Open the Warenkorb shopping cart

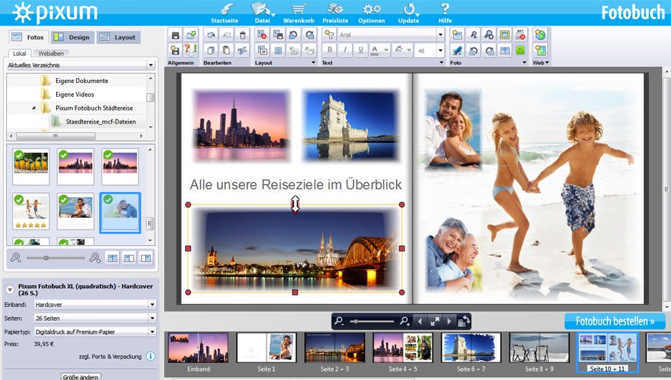click(299, 12)
